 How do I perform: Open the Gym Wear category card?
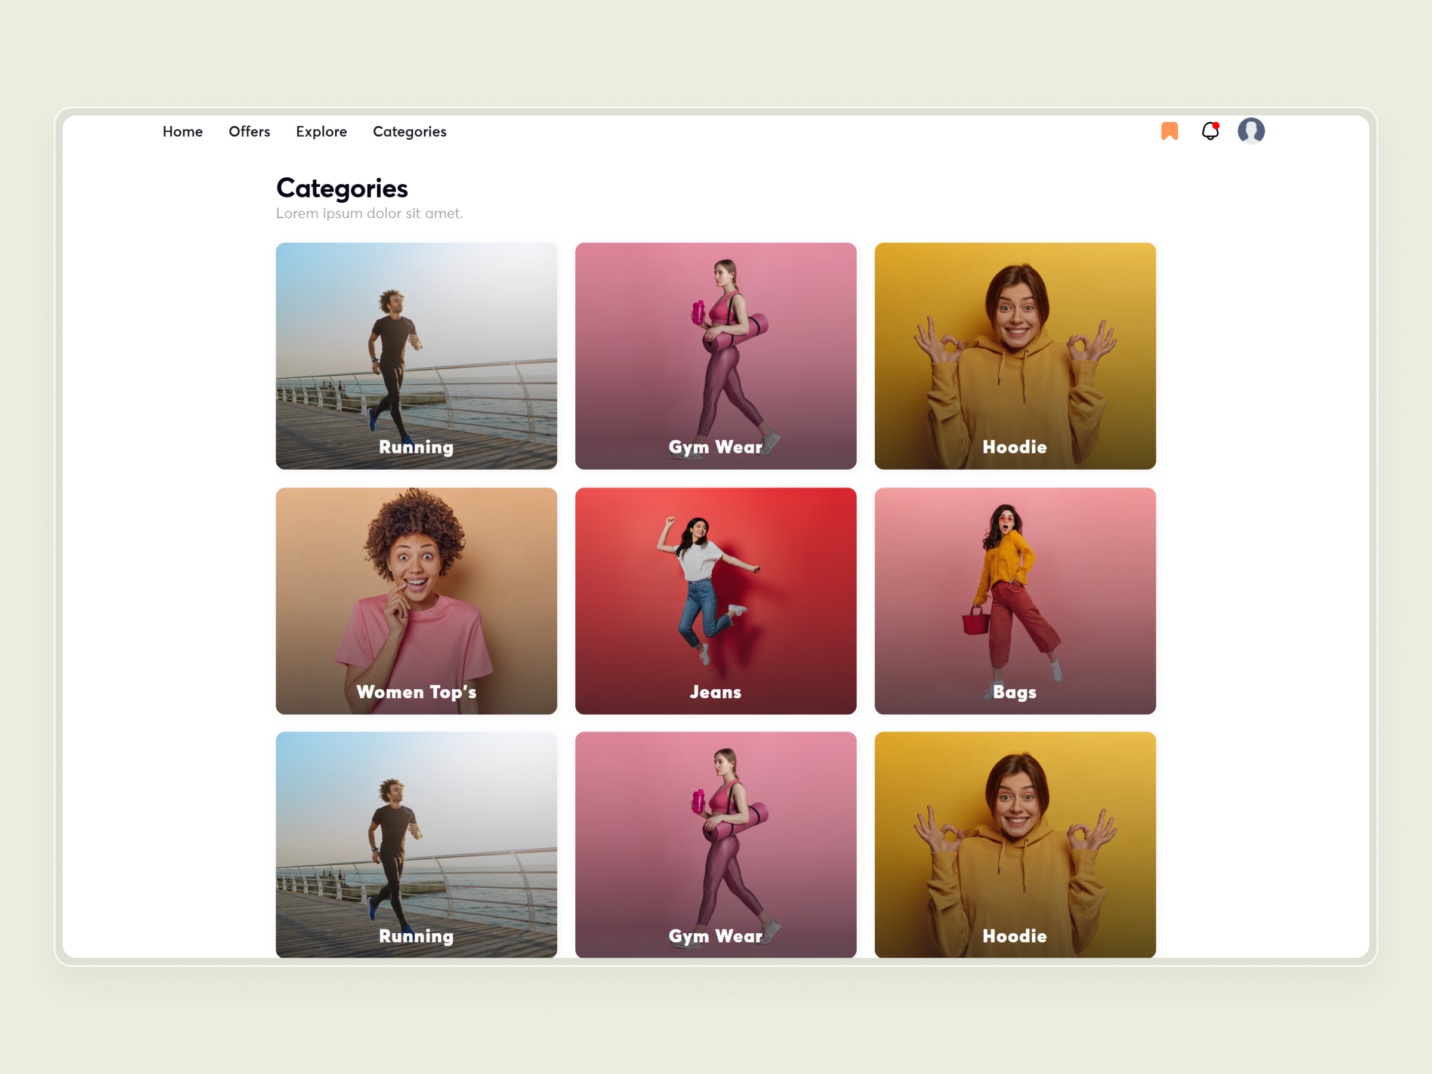point(715,356)
